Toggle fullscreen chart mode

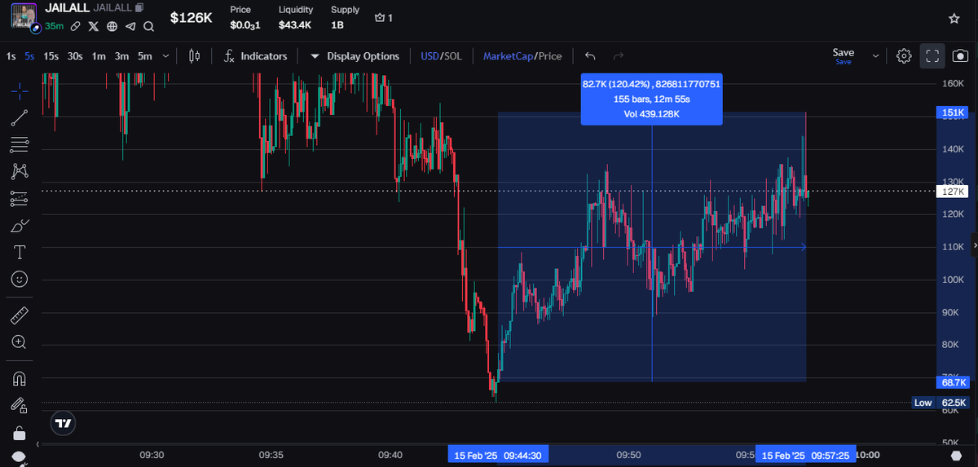(x=933, y=56)
